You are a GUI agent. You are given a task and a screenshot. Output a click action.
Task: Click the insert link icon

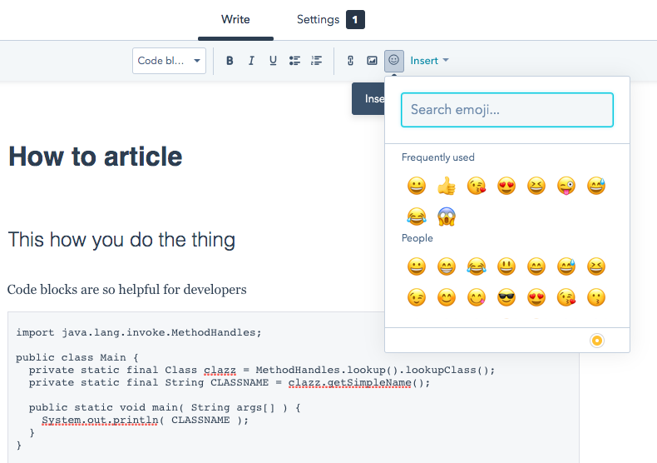click(350, 61)
